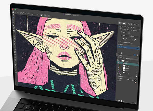153x111 pixels.
Task: Click the blue layers icon in Layers header
Action: tap(135, 55)
